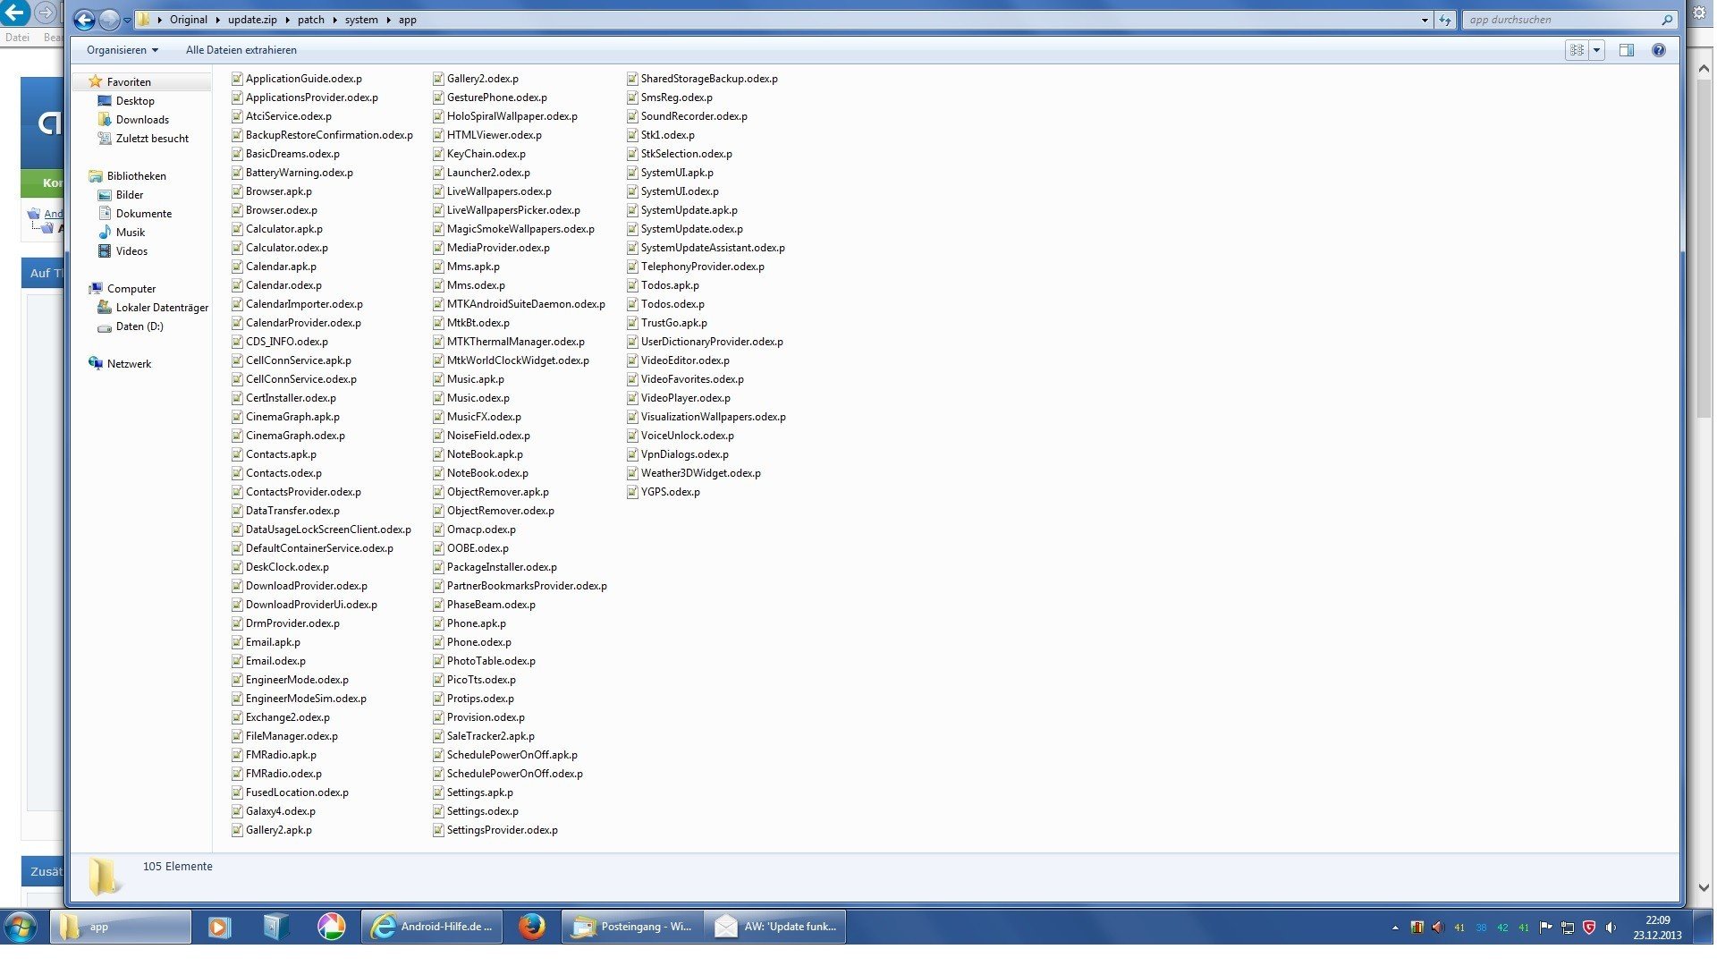Select file Email.apk.p
The image size is (1717, 966).
point(273,642)
